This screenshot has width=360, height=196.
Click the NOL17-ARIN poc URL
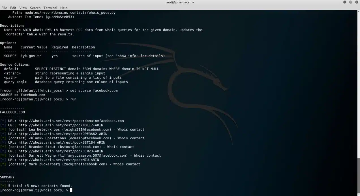(61, 125)
